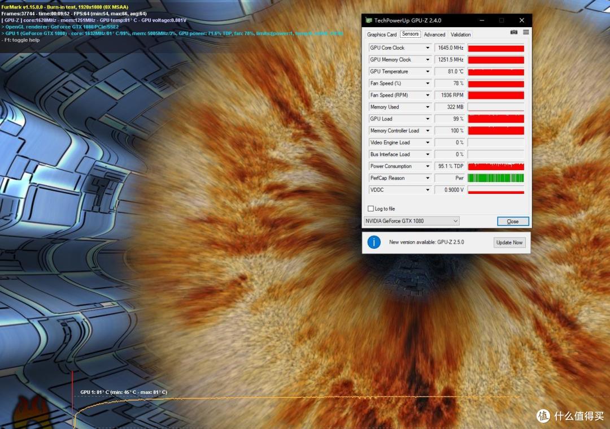Viewport: 610px width, 429px height.
Task: Click the 322 MB memory used value
Action: click(x=450, y=107)
